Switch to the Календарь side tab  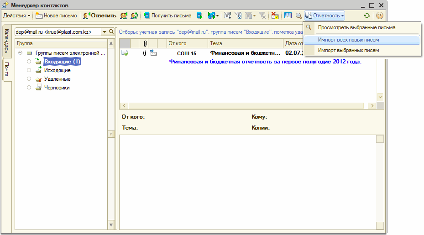click(7, 40)
